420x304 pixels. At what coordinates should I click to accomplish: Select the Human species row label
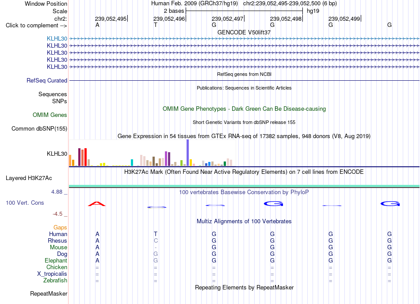click(x=58, y=234)
